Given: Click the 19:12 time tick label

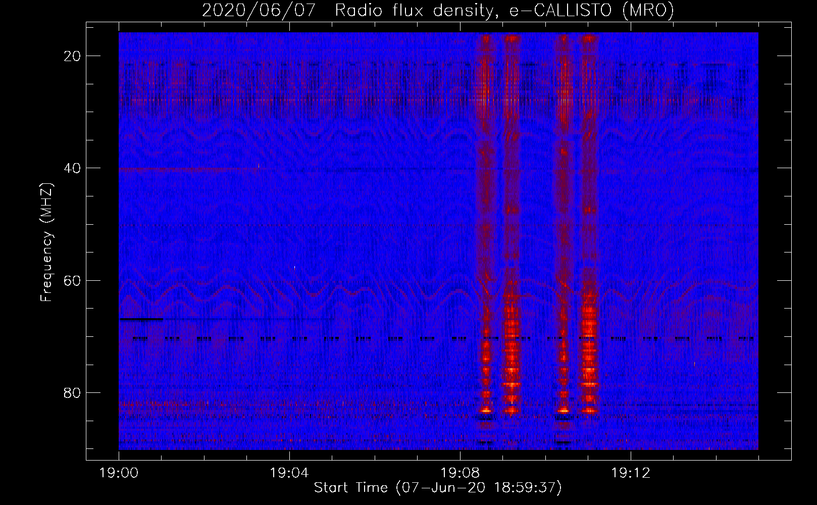Looking at the screenshot, I should pyautogui.click(x=631, y=473).
